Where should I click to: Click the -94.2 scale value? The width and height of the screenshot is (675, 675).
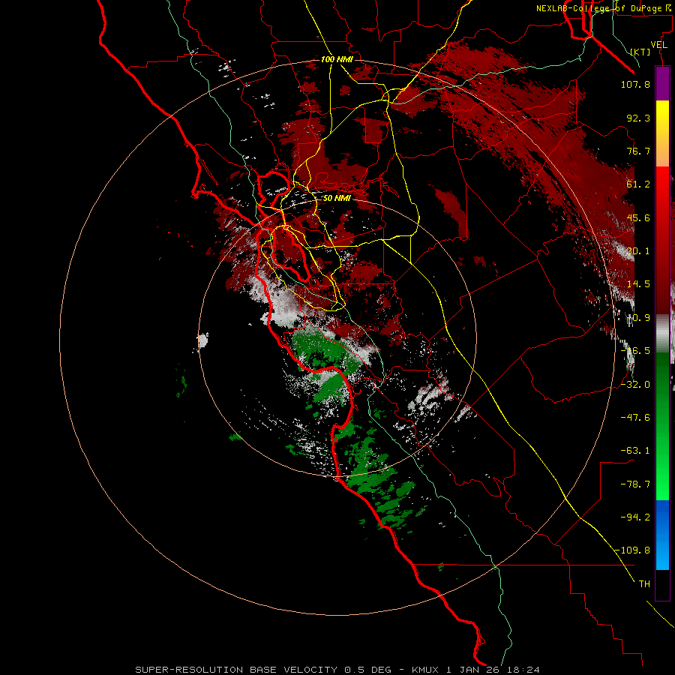(635, 517)
